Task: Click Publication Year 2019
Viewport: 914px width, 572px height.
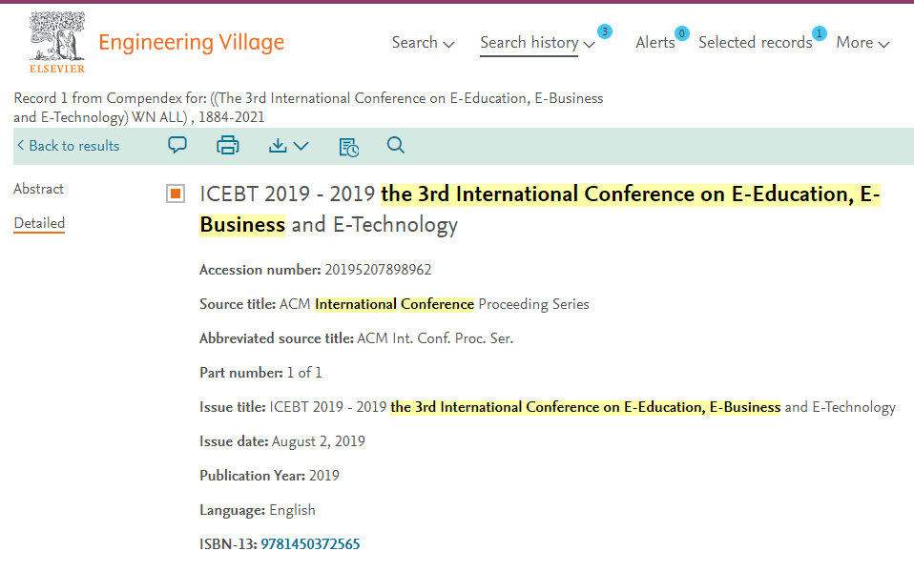Action: [x=324, y=476]
